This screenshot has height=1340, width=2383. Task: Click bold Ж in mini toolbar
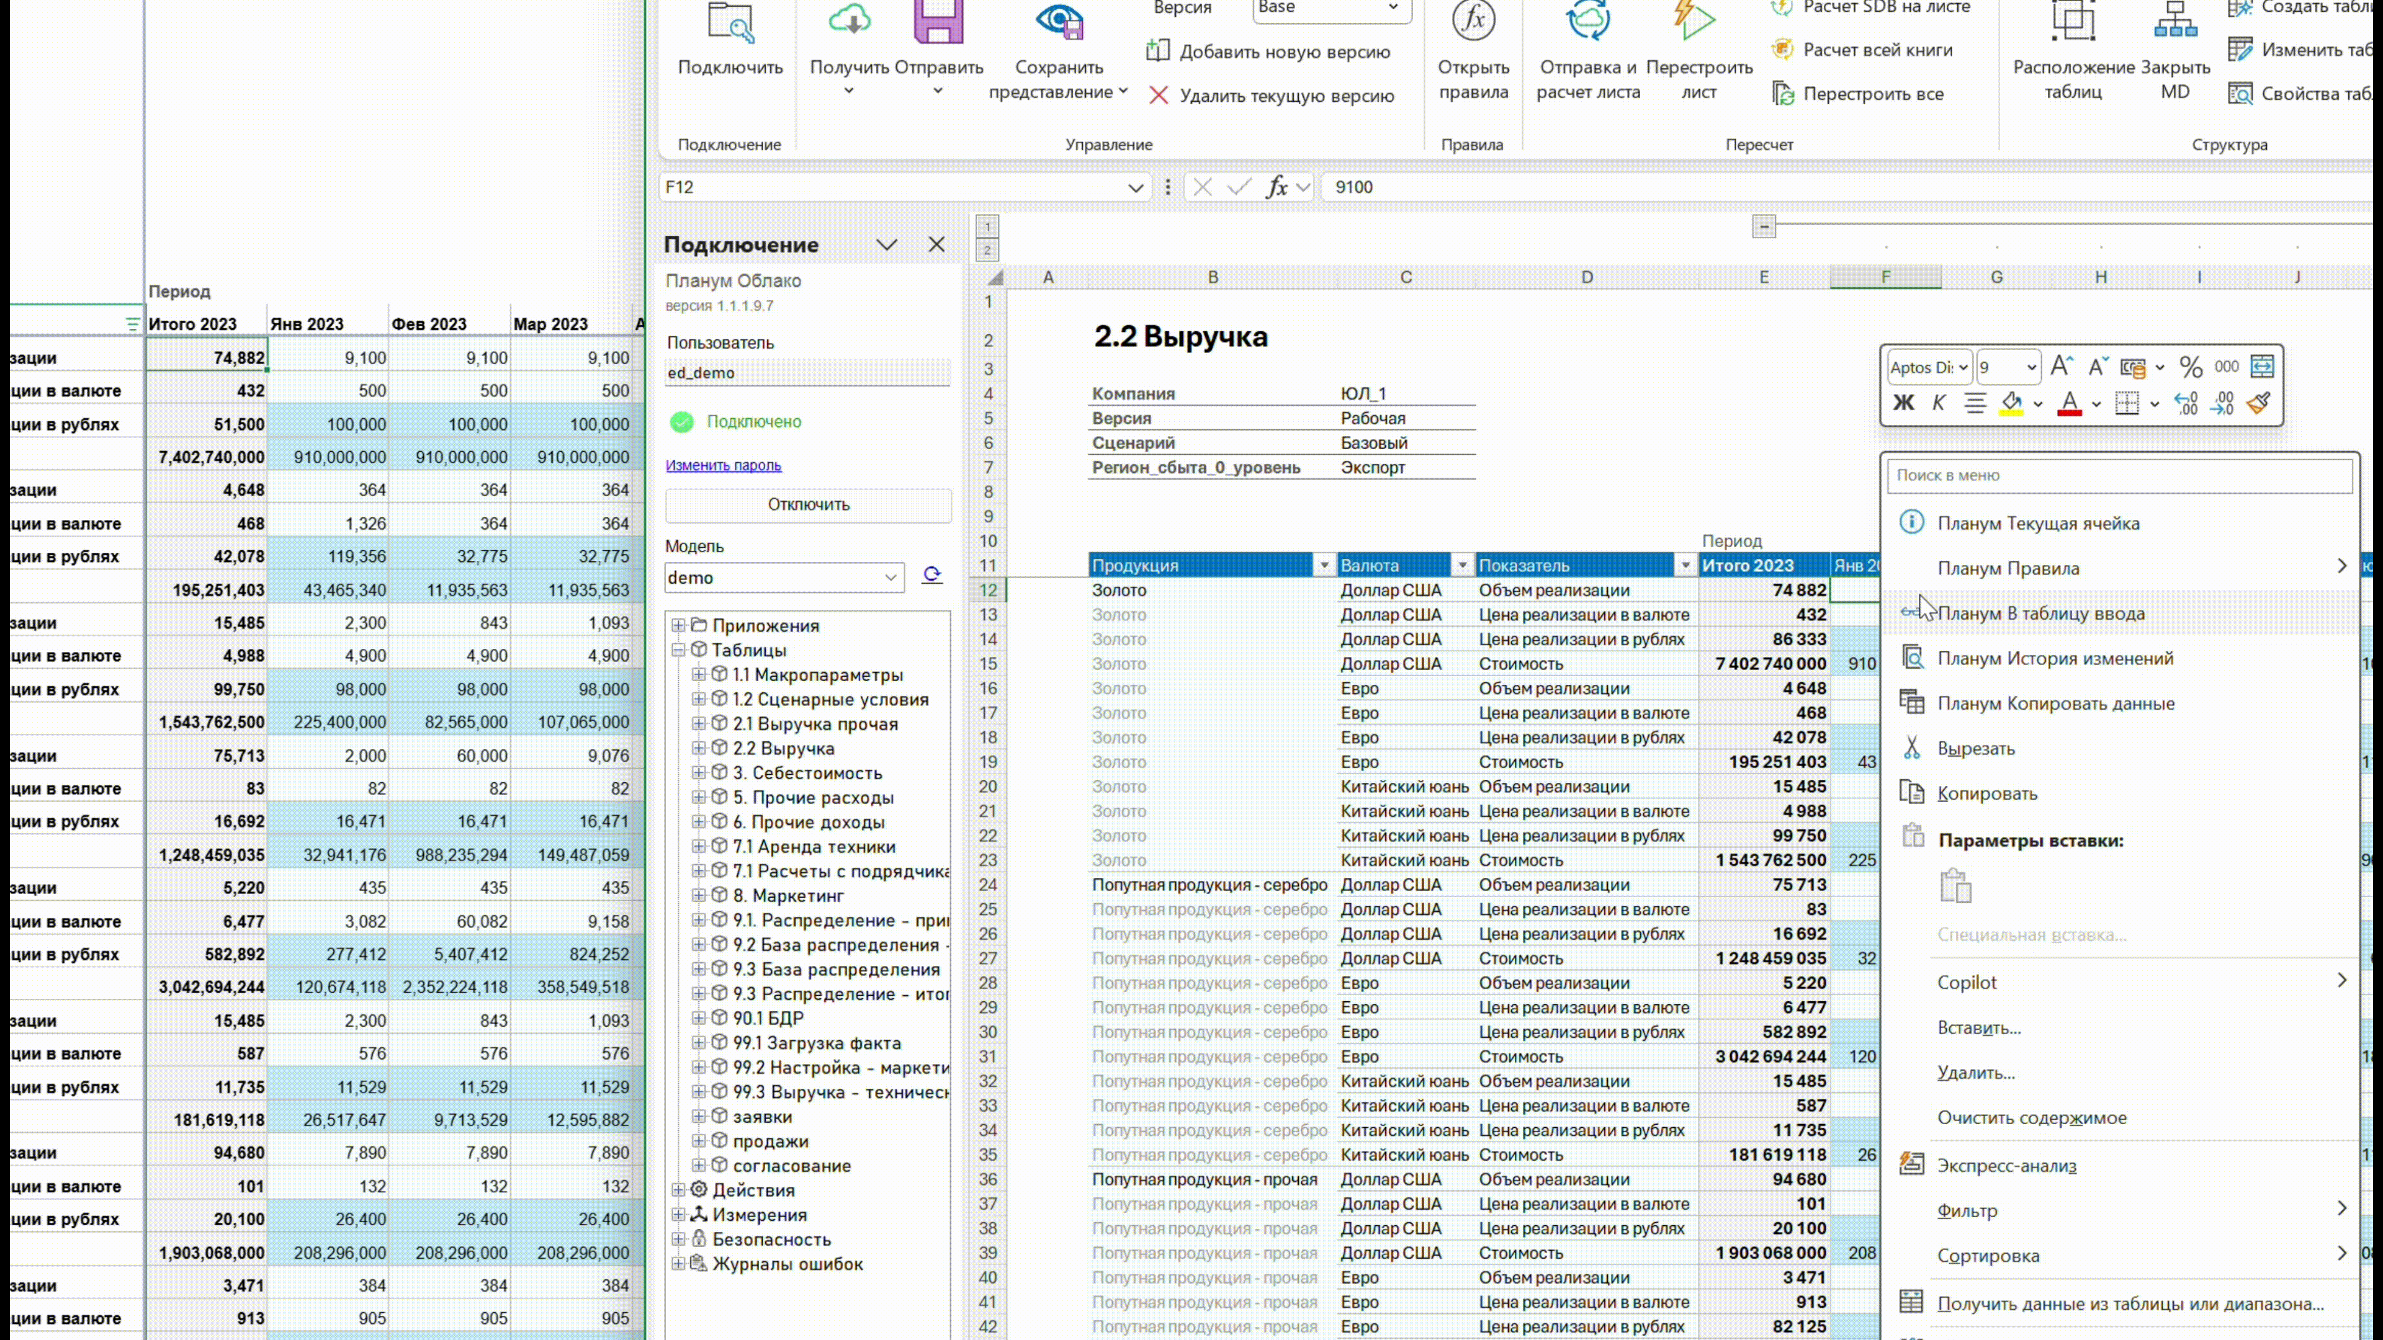(x=1903, y=403)
